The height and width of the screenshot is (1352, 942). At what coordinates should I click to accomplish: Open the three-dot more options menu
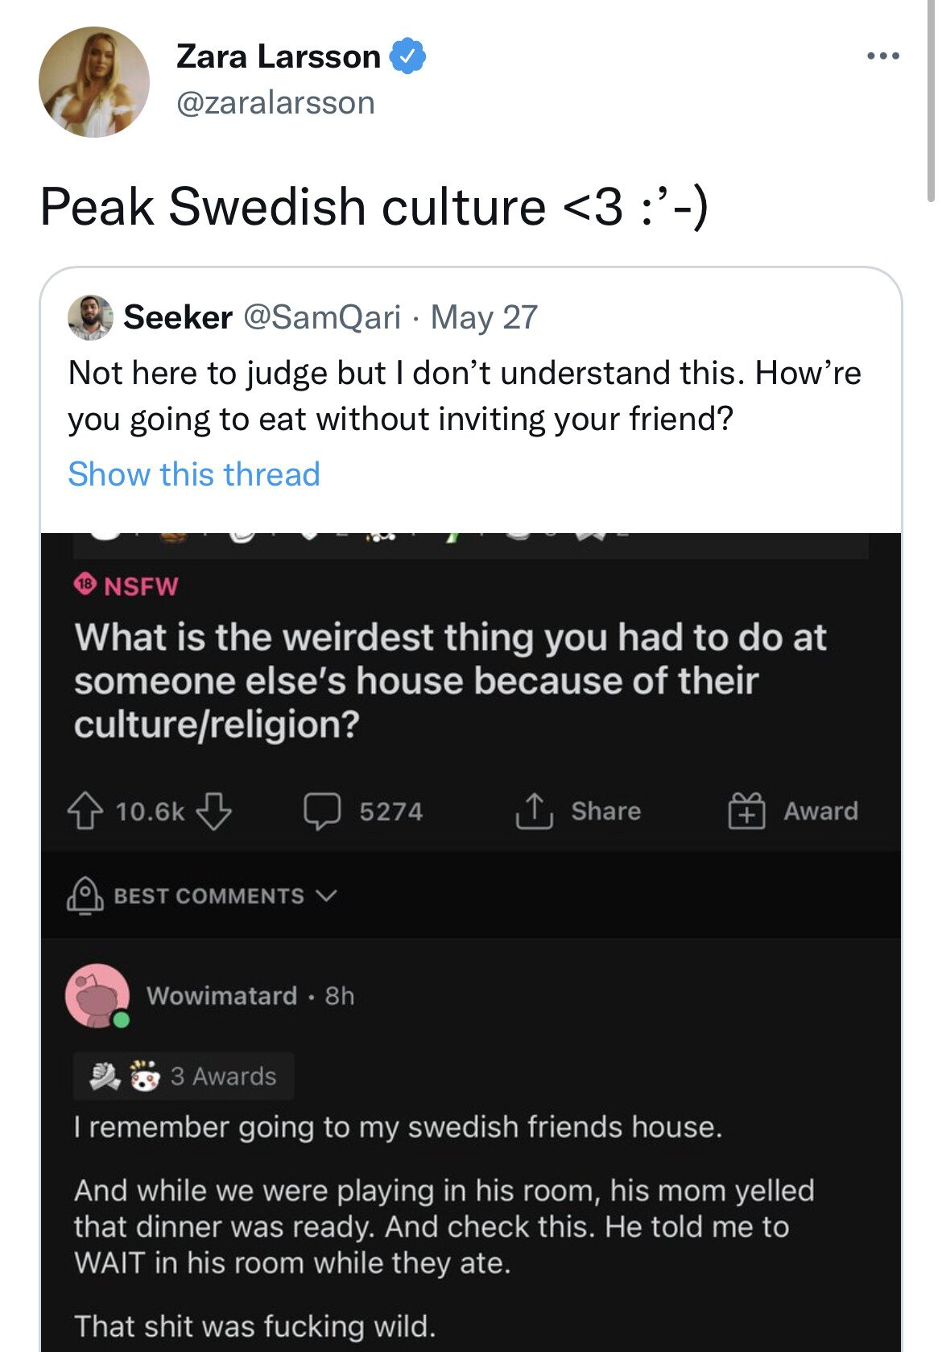click(882, 56)
